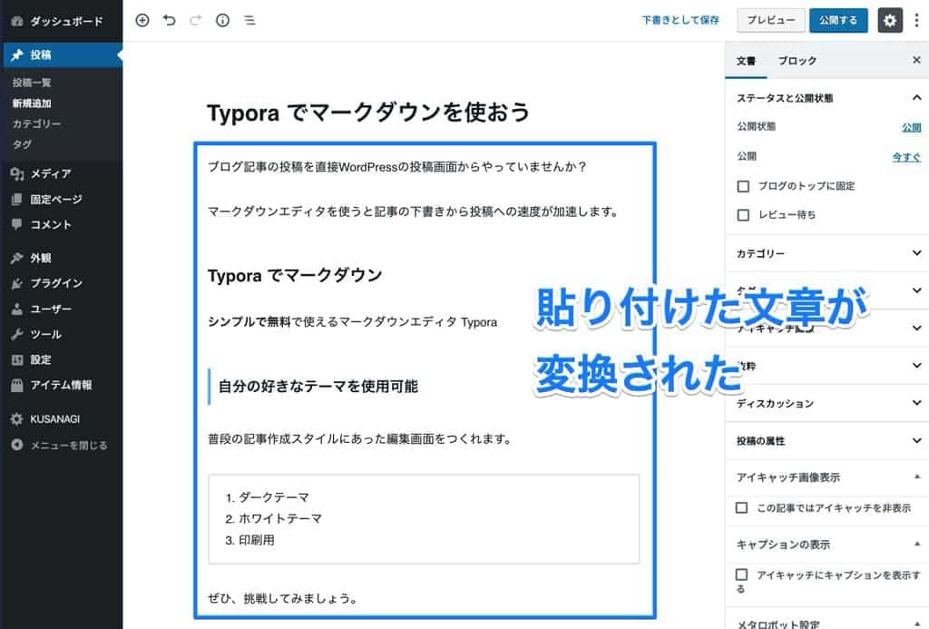Open ユーザー users menu
929x629 pixels.
pyautogui.click(x=61, y=309)
